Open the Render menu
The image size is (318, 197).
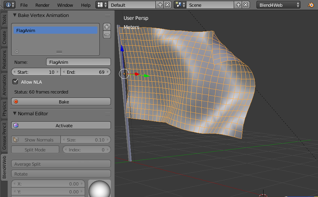(43, 5)
